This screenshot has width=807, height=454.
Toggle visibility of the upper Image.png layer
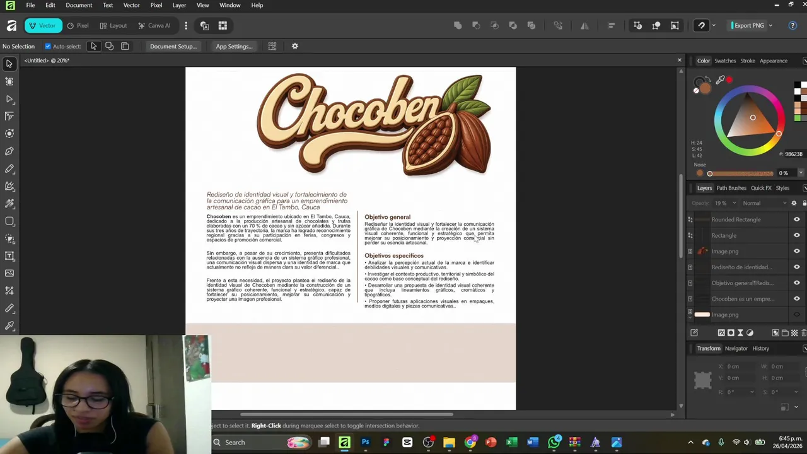point(796,251)
